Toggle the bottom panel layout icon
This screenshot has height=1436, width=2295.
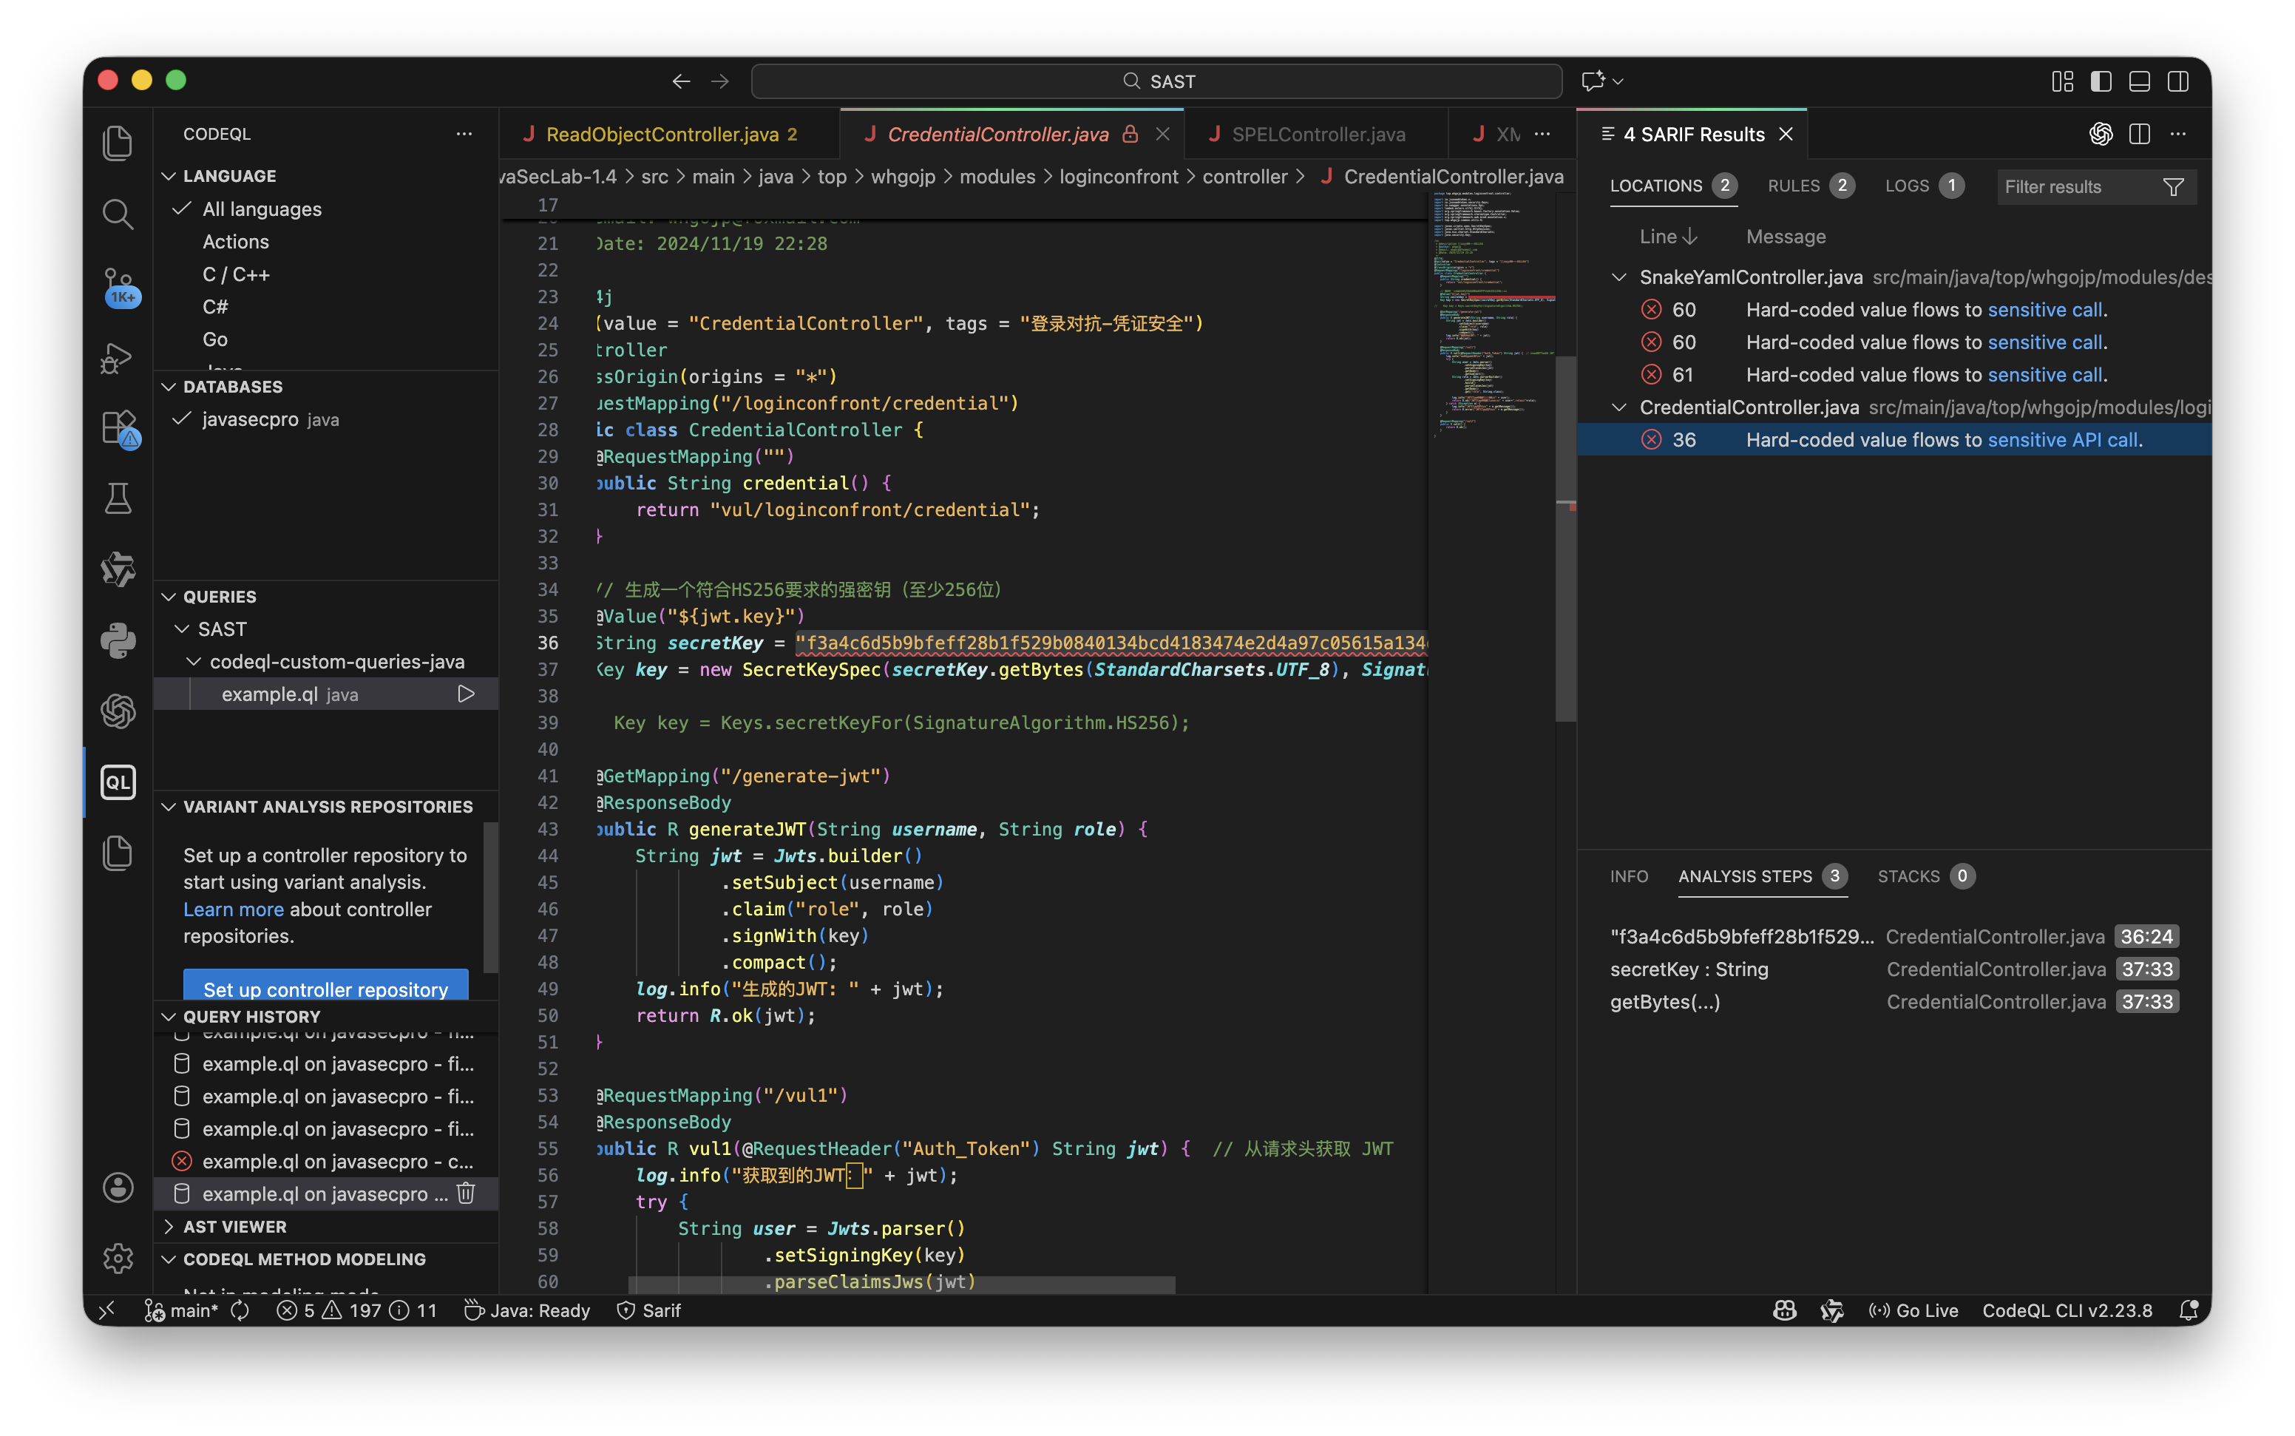(2139, 81)
